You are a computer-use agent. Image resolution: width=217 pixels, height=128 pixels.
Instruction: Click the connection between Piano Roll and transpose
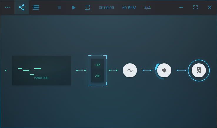pyautogui.click(x=81, y=70)
